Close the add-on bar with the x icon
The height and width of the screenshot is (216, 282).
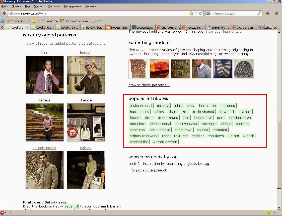click(x=11, y=212)
